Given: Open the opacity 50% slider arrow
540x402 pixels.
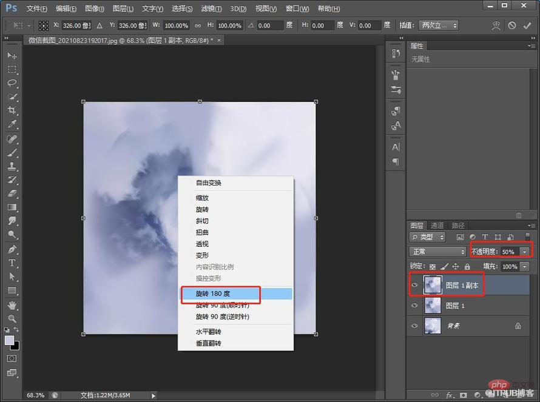Looking at the screenshot, I should (x=524, y=252).
